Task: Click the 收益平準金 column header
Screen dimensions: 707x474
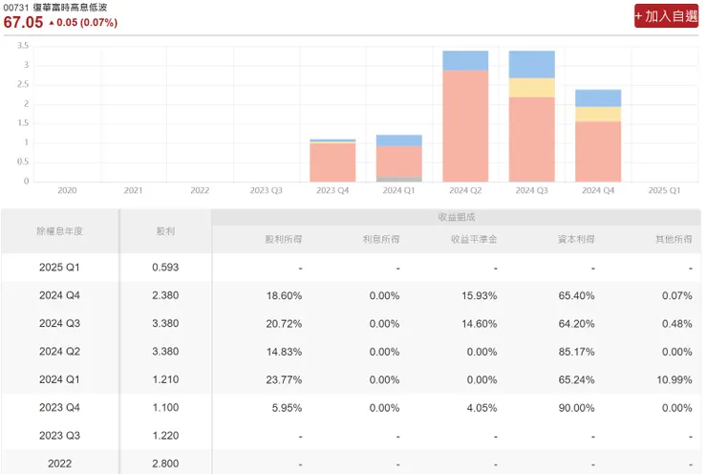Action: (474, 239)
